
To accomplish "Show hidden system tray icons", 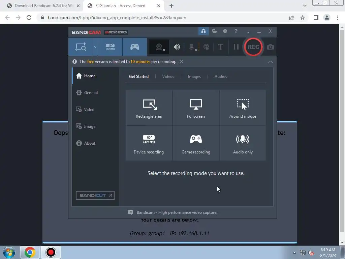I will (294, 253).
